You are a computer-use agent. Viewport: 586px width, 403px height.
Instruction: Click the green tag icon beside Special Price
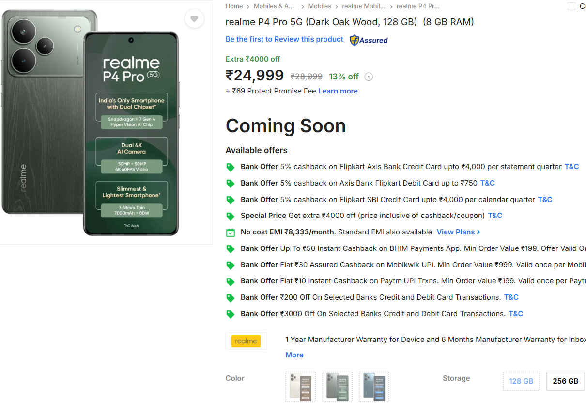pos(231,216)
